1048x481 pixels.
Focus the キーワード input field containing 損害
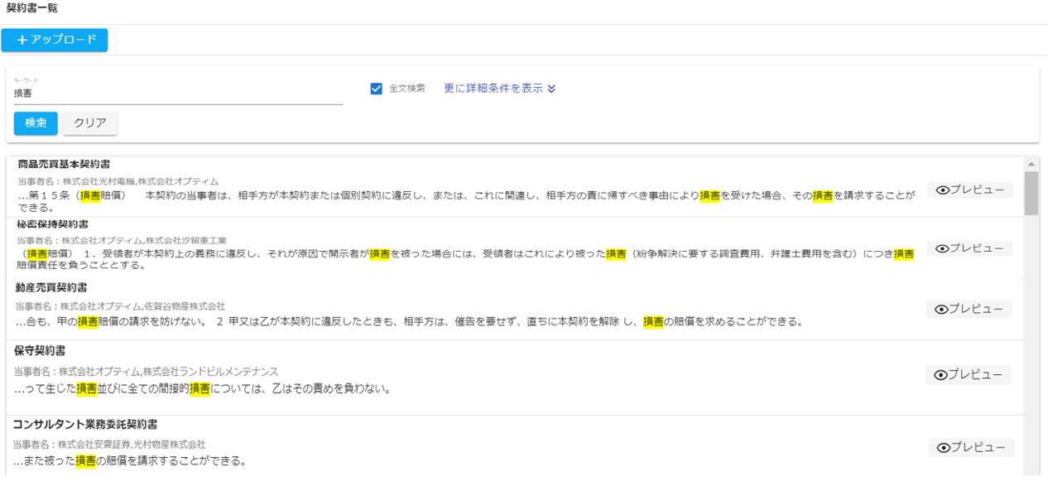(x=178, y=94)
